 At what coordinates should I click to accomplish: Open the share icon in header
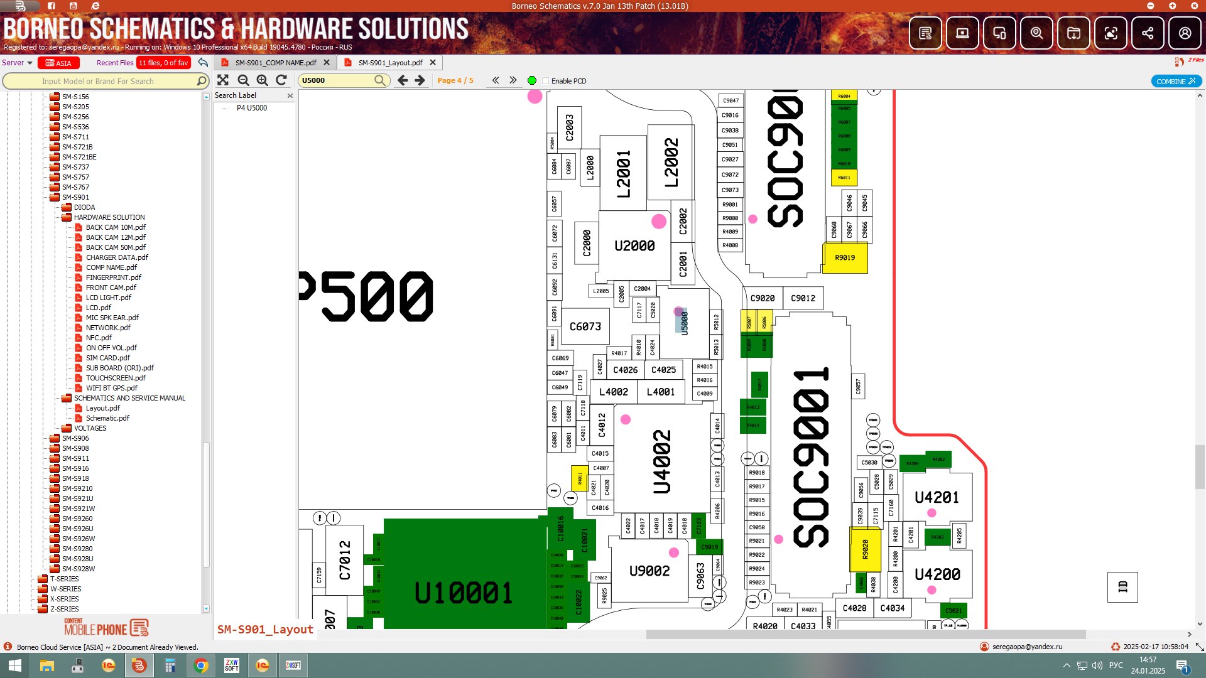click(1148, 33)
